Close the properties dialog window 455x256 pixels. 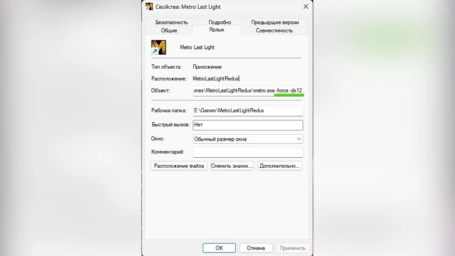coord(306,6)
